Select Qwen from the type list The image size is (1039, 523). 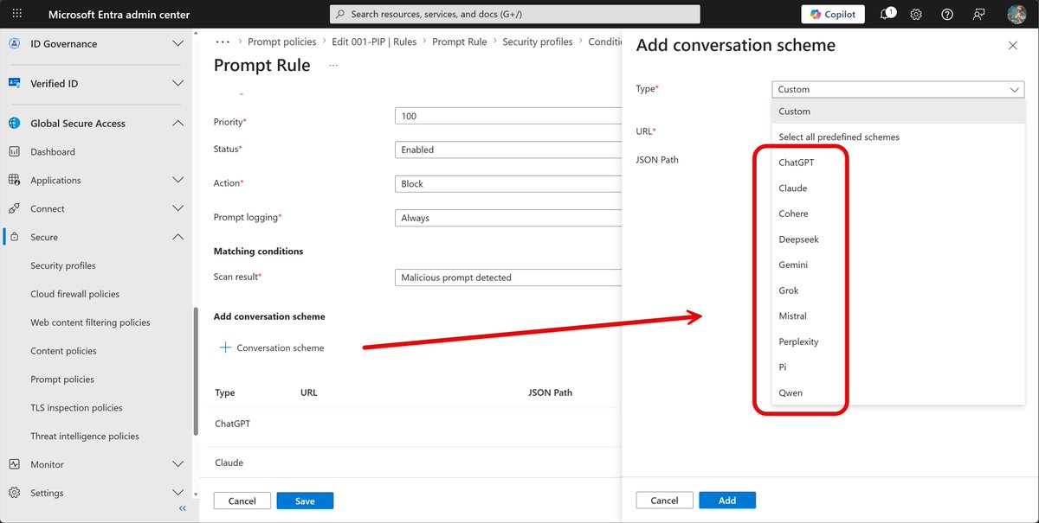click(x=898, y=392)
